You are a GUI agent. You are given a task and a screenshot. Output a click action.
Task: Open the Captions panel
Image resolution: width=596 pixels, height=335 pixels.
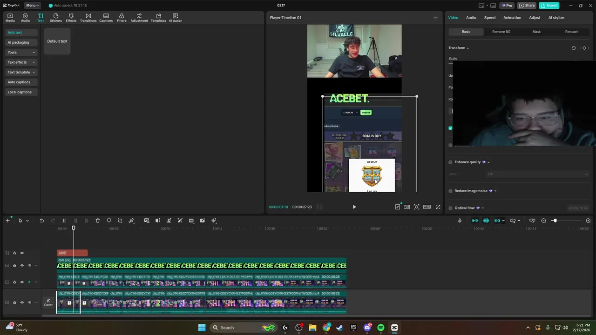click(x=106, y=18)
